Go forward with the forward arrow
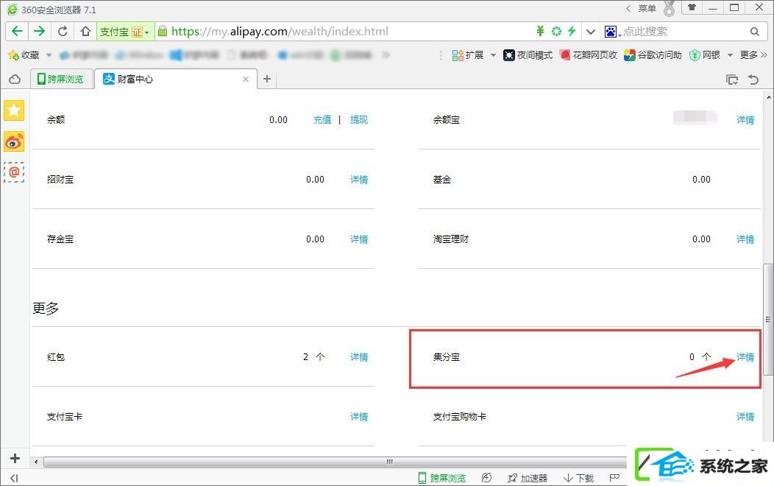 tap(40, 31)
